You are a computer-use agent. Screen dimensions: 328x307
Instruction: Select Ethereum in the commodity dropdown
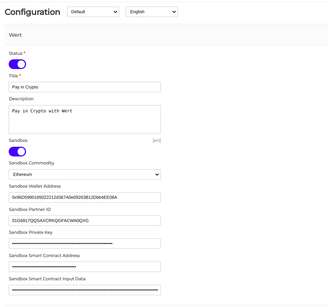click(84, 174)
